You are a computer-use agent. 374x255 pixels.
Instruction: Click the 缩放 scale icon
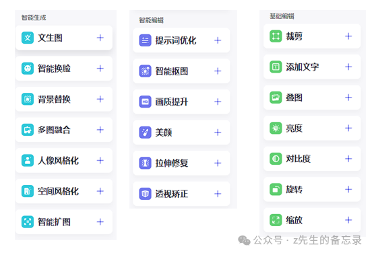(x=276, y=220)
